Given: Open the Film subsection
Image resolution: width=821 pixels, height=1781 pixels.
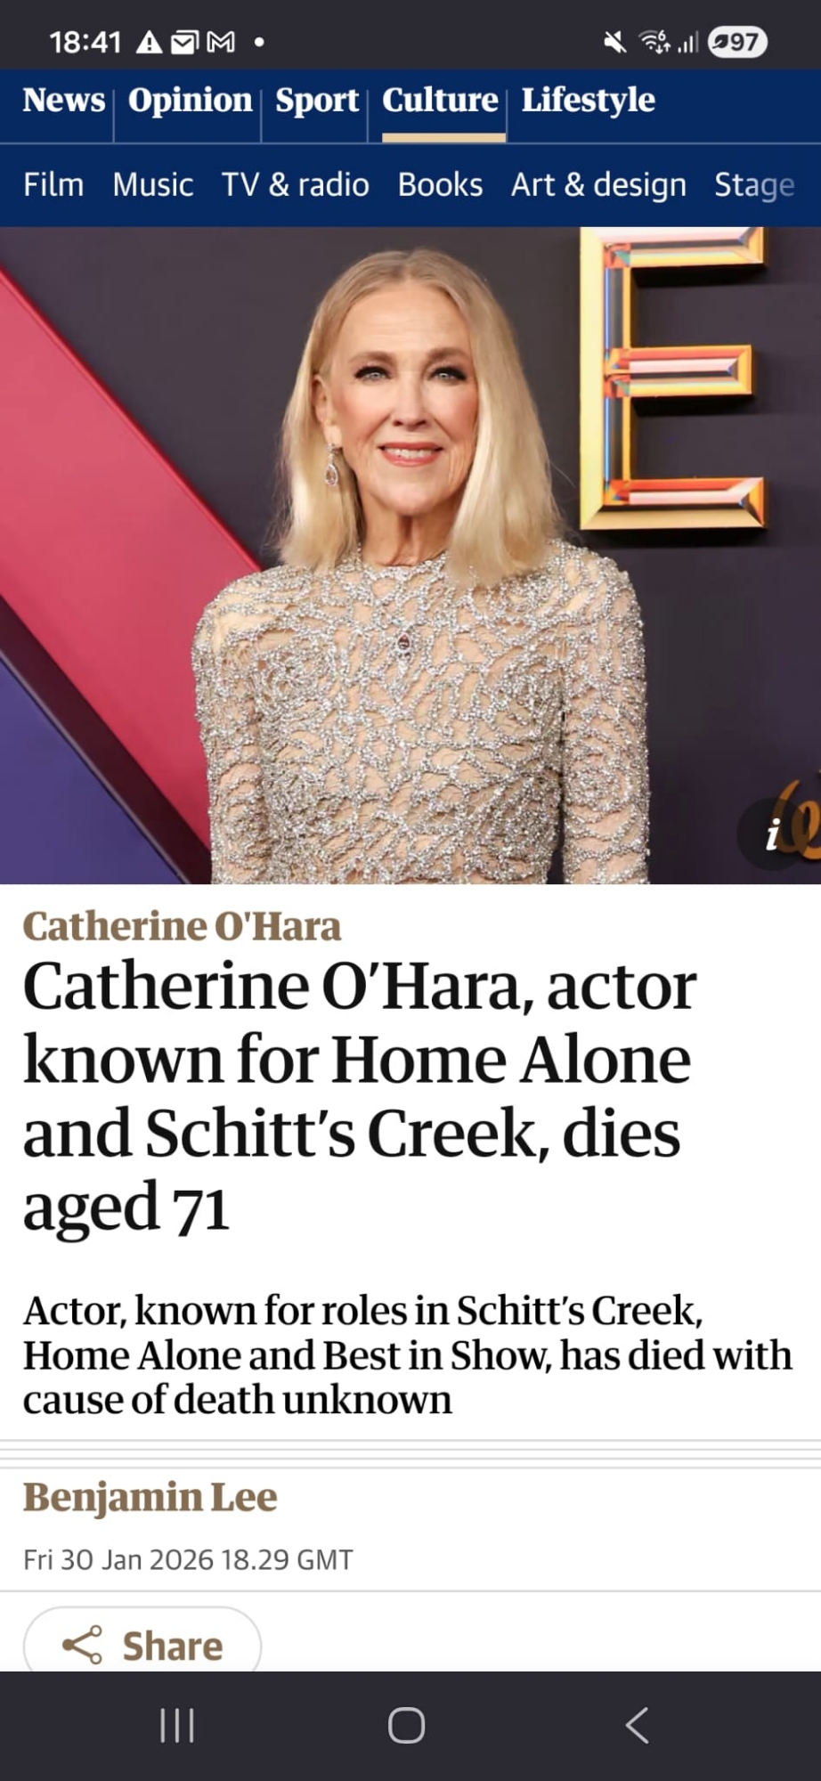Looking at the screenshot, I should [53, 184].
